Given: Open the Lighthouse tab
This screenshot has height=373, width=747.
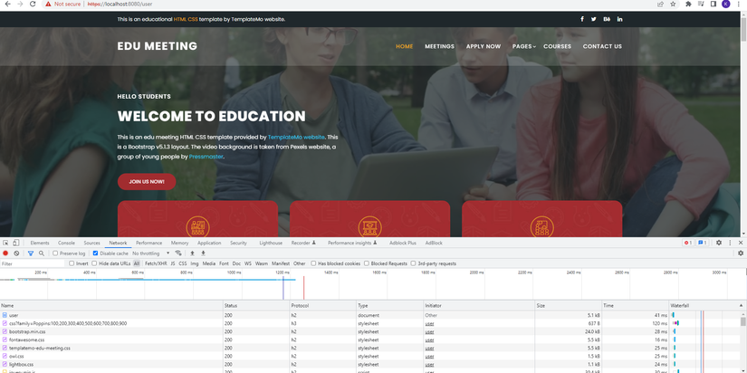Looking at the screenshot, I should tap(271, 243).
